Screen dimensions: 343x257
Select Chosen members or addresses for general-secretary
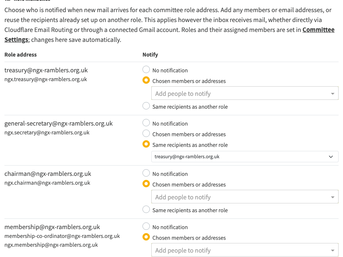[146, 133]
